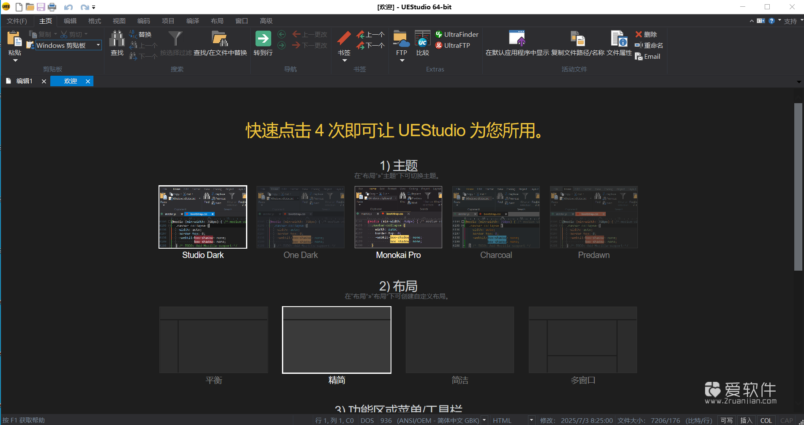The image size is (804, 425).
Task: Click the New file icon in quick access toolbar
Action: click(19, 7)
